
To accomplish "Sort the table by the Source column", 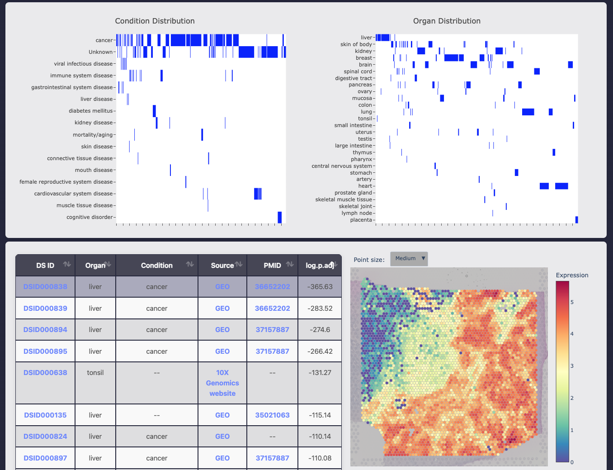I will click(x=238, y=265).
